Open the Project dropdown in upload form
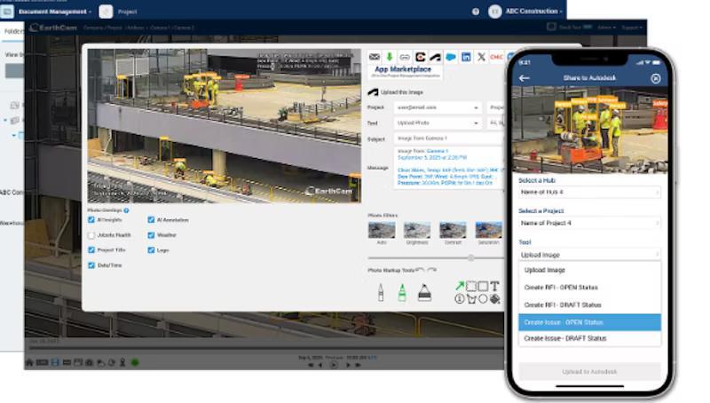The width and height of the screenshot is (710, 403). click(438, 107)
